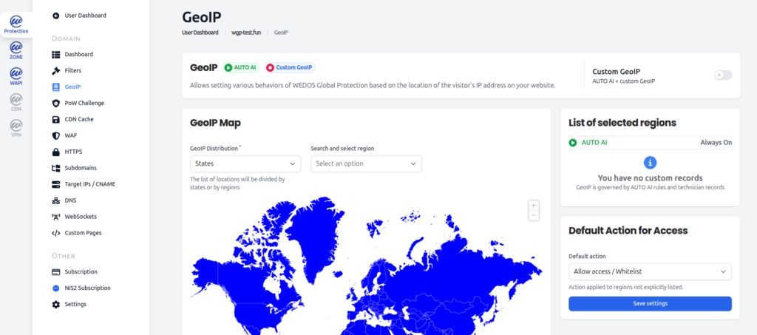This screenshot has width=757, height=335.
Task: Click the User Dashboard sidebar link
Action: 86,16
